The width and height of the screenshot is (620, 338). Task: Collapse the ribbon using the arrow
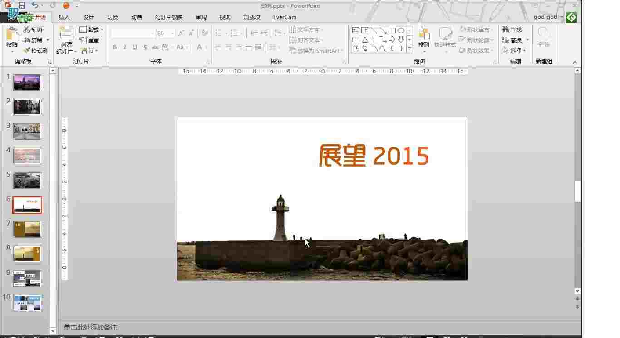pos(575,62)
